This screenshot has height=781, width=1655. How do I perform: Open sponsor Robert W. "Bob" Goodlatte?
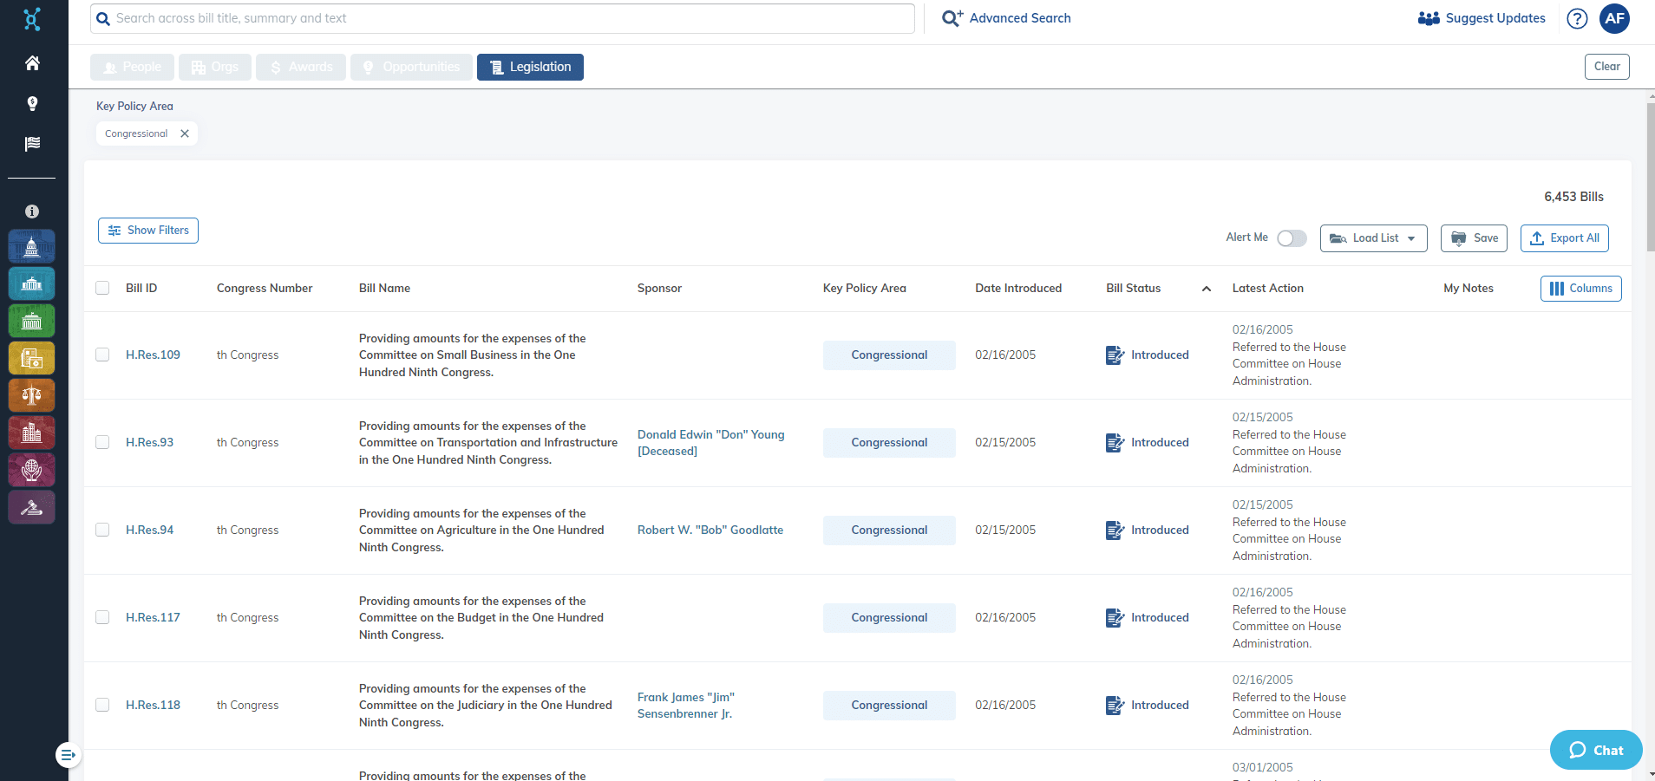pos(710,530)
